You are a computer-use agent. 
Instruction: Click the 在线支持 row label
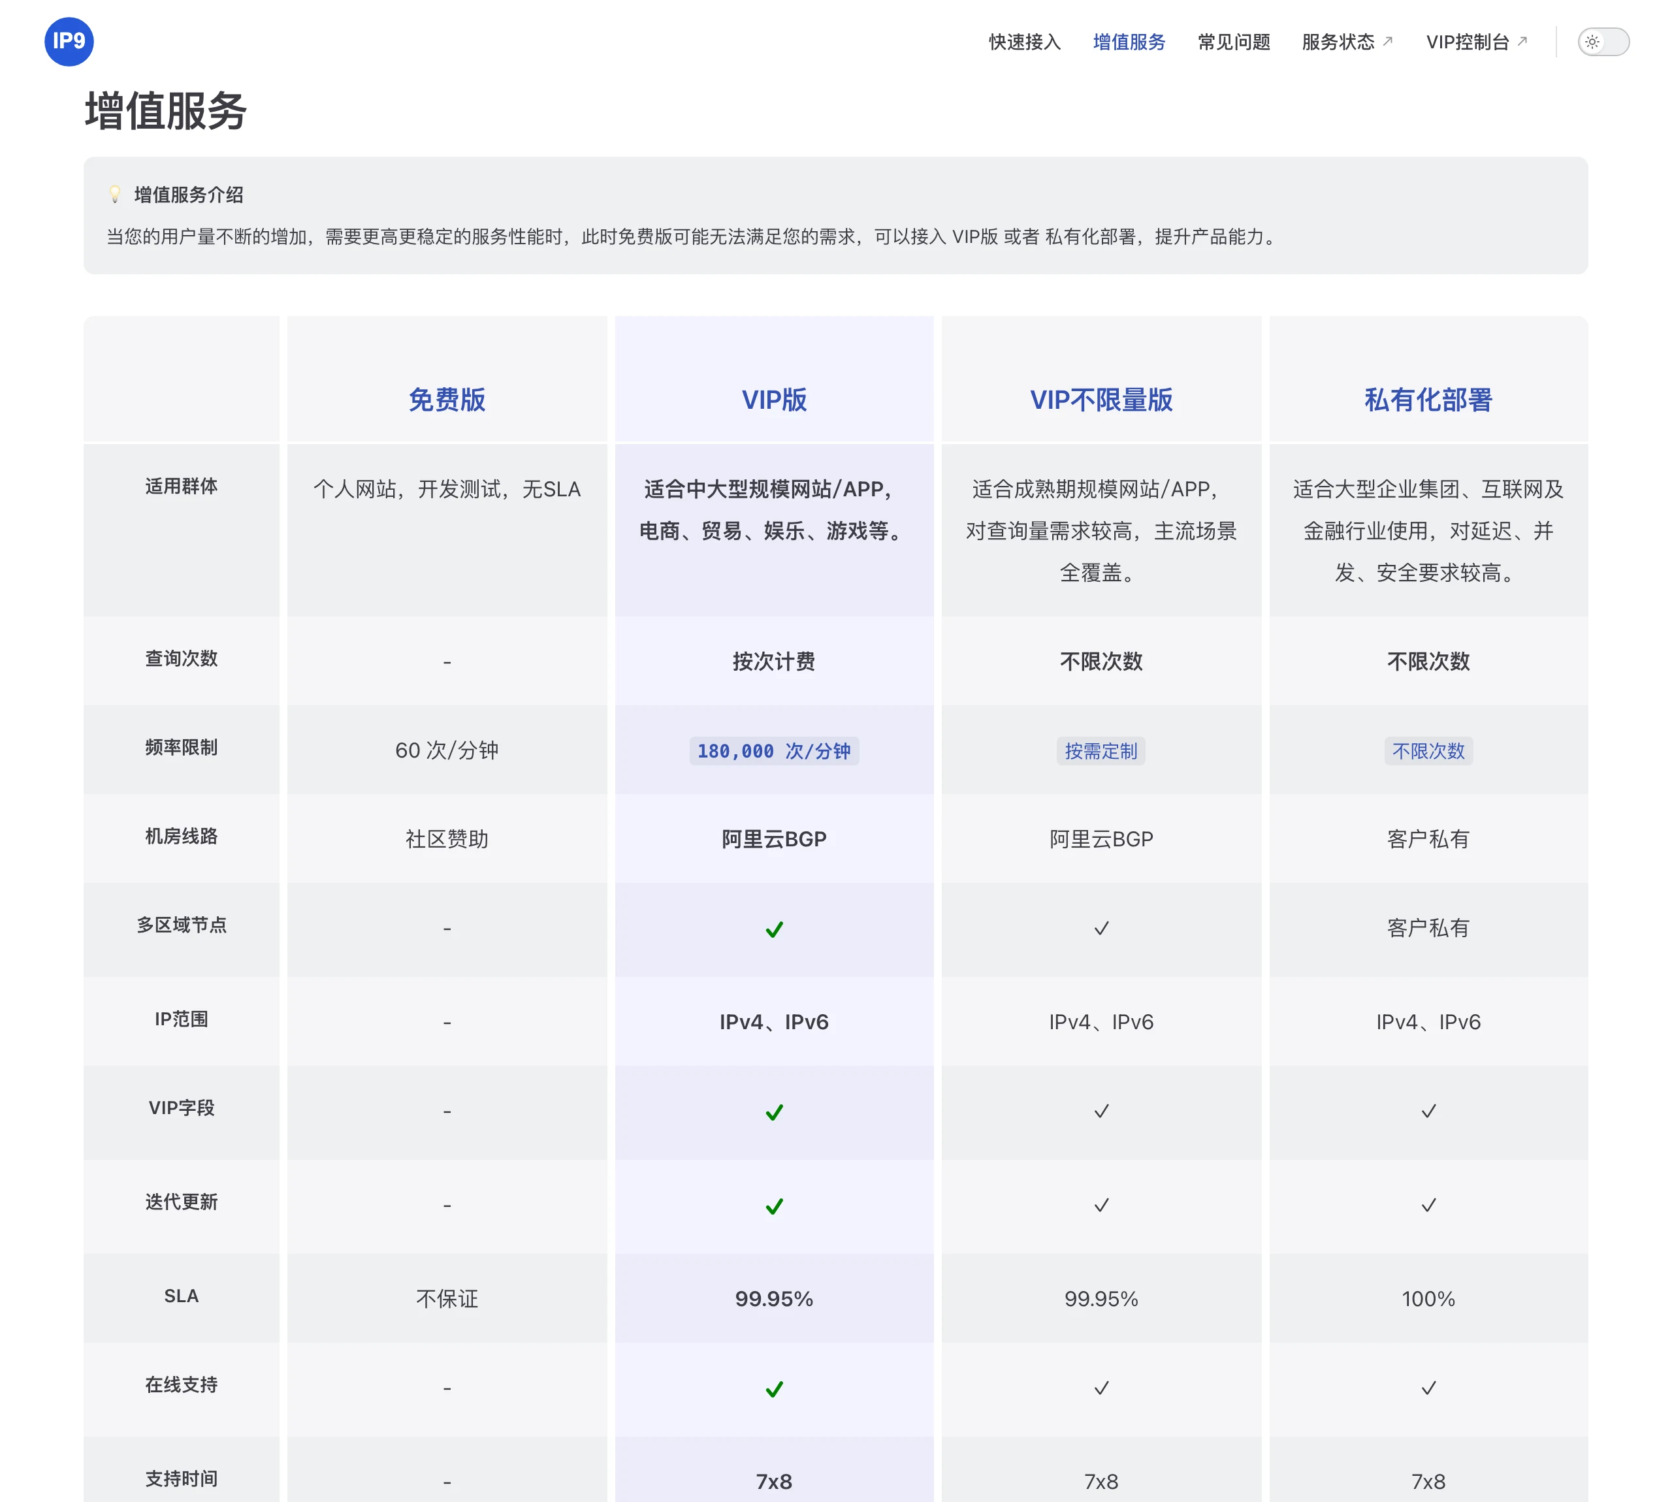181,1384
